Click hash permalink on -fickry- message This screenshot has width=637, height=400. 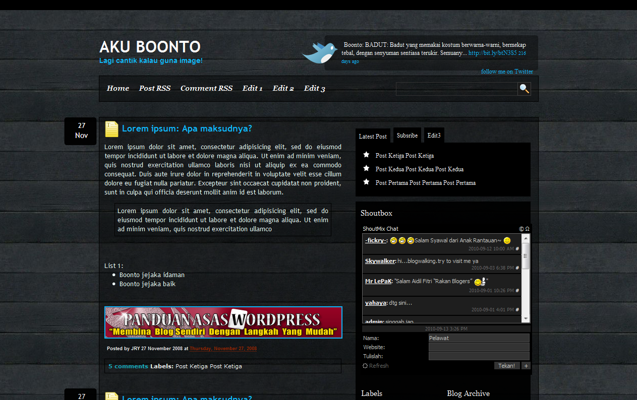tap(517, 249)
